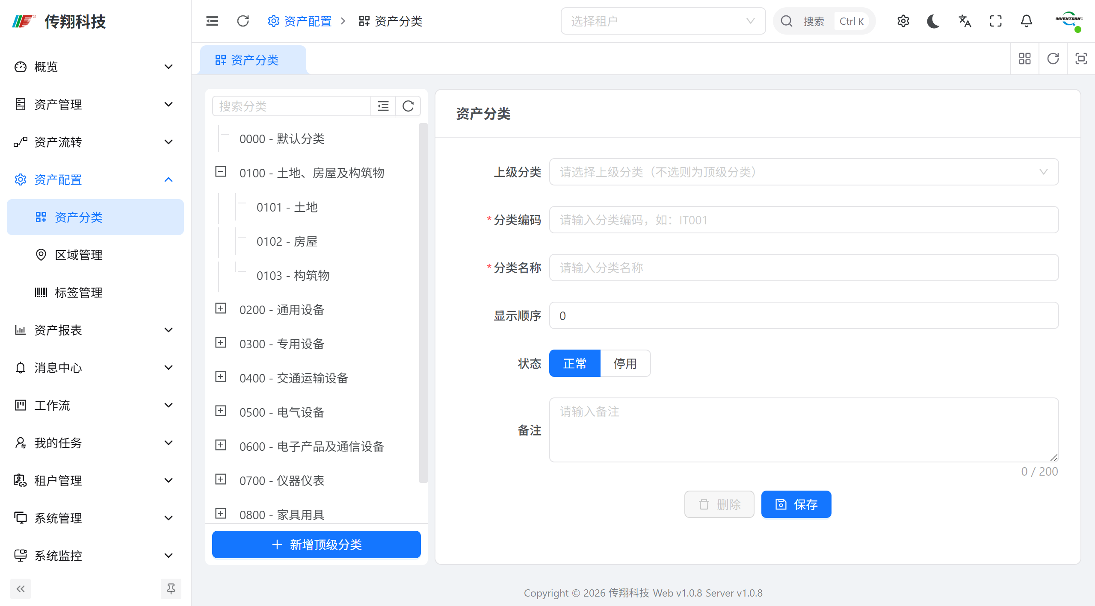
Task: Select tree row 0103 - 构筑物
Action: (293, 276)
